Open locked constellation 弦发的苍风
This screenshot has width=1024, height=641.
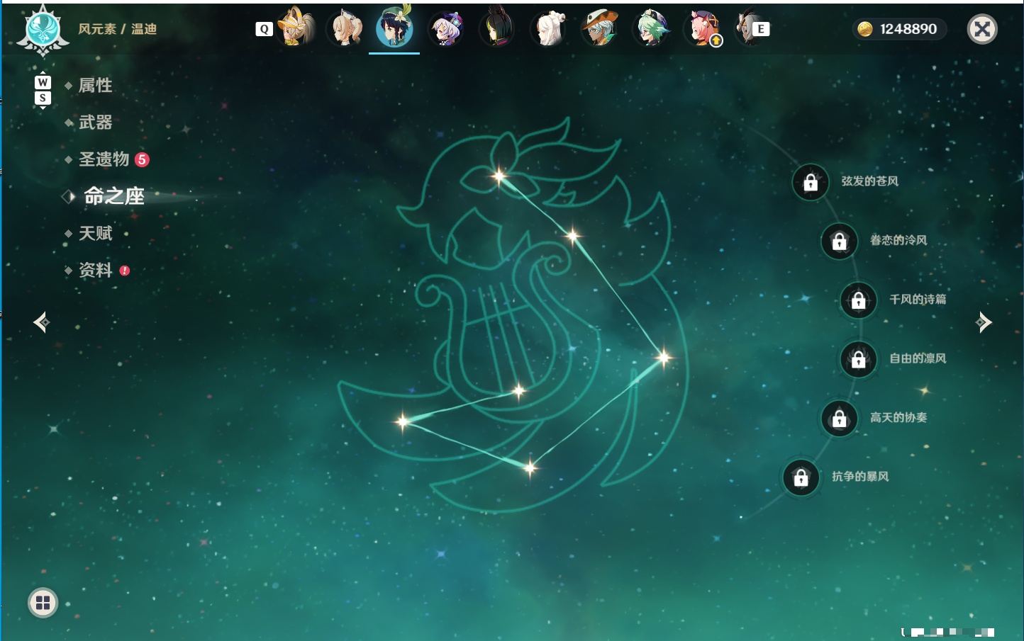pos(811,182)
